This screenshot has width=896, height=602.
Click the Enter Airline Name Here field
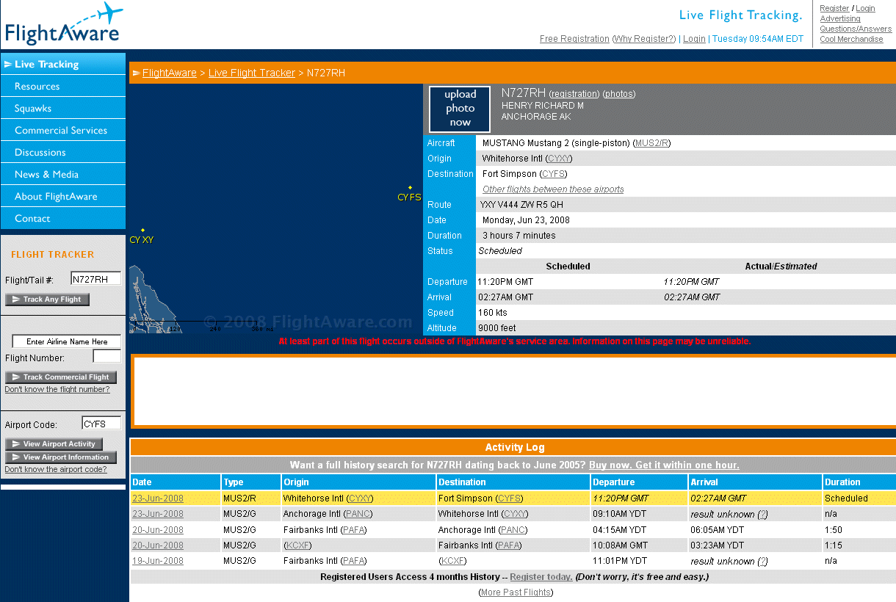[67, 341]
